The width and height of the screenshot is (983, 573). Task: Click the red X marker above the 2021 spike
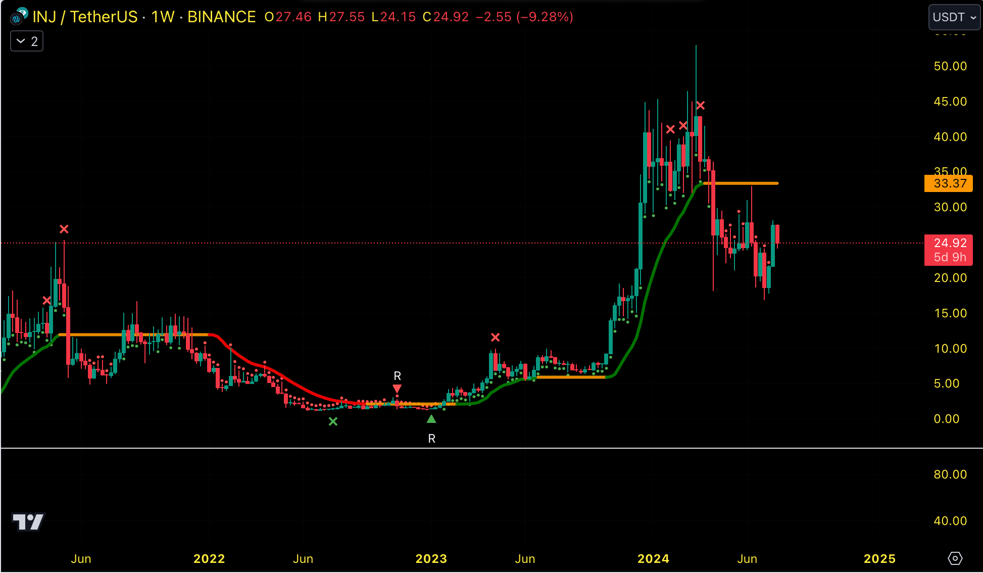64,229
